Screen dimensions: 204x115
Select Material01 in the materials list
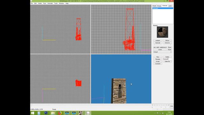click(x=163, y=8)
